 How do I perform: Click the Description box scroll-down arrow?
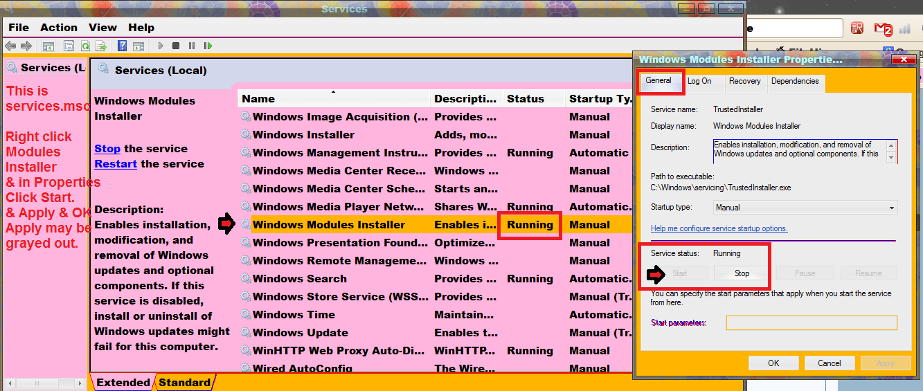pyautogui.click(x=891, y=156)
